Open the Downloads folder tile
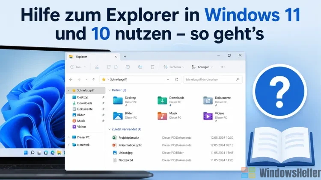 [x=171, y=101]
